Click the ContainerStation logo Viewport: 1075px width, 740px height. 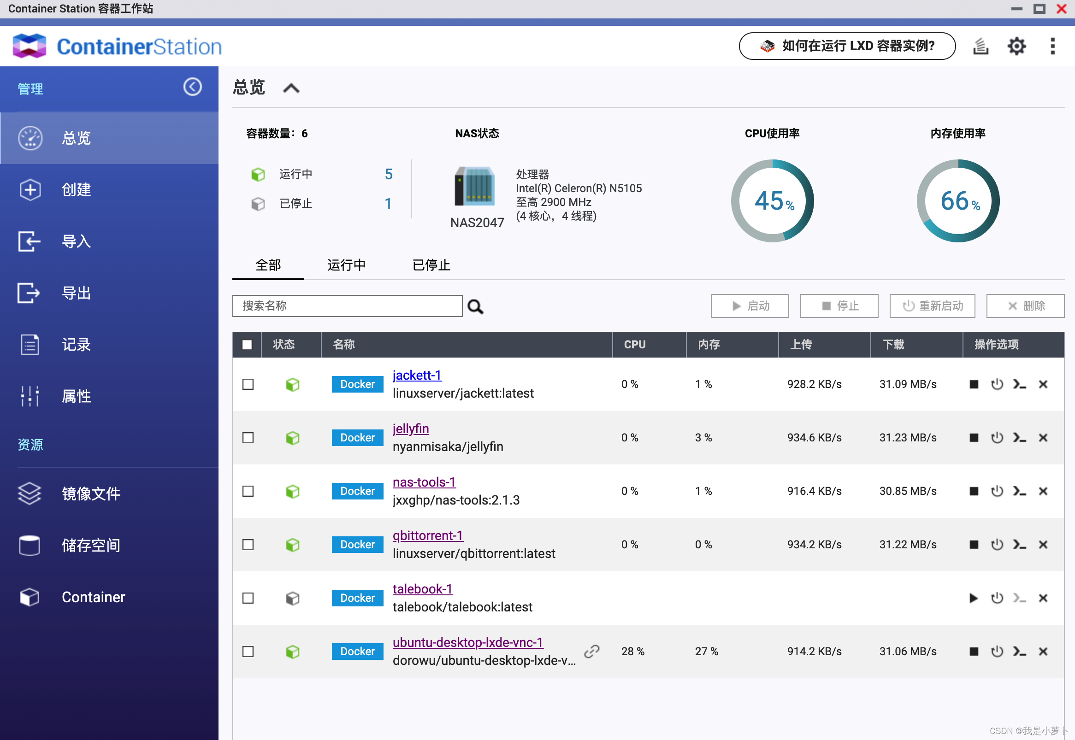point(117,47)
